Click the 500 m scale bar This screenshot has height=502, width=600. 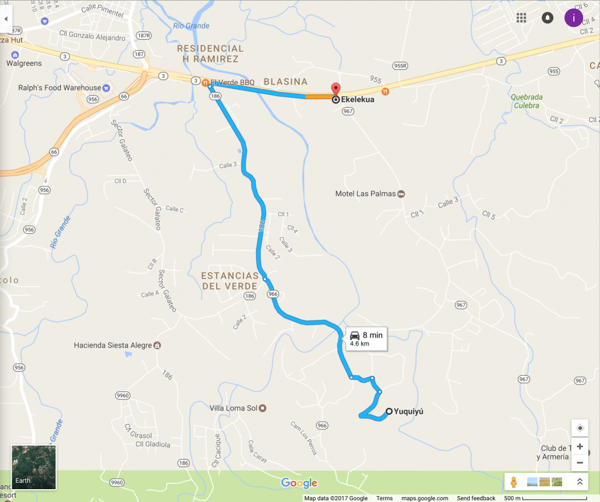click(545, 498)
